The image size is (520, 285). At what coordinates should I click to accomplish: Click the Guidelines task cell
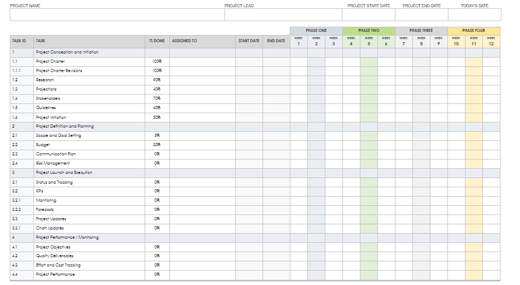coord(89,108)
